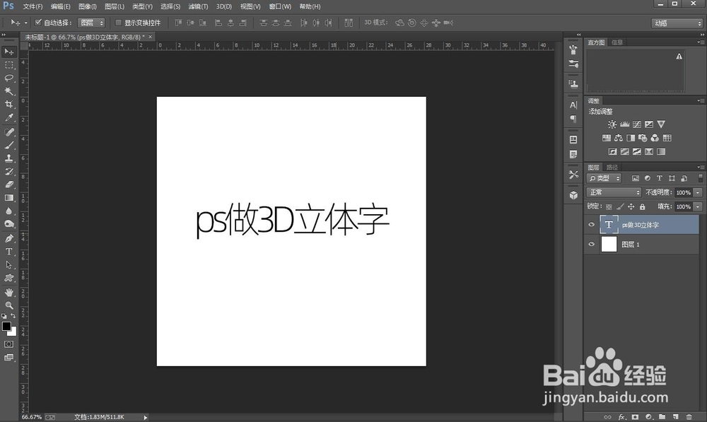Image resolution: width=707 pixels, height=422 pixels.
Task: Select the Gradient tool
Action: coord(8,199)
